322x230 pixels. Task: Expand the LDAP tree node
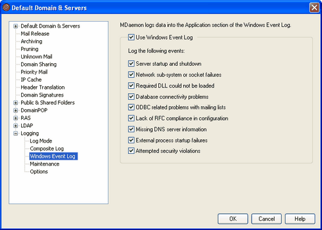coord(15,126)
